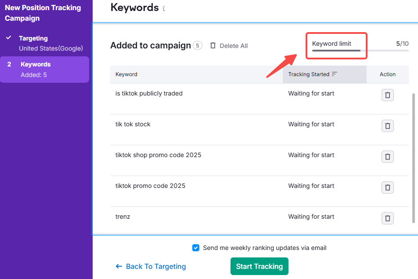Click the Keyword limit progress bar
Image resolution: width=418 pixels, height=279 pixels.
click(x=360, y=51)
